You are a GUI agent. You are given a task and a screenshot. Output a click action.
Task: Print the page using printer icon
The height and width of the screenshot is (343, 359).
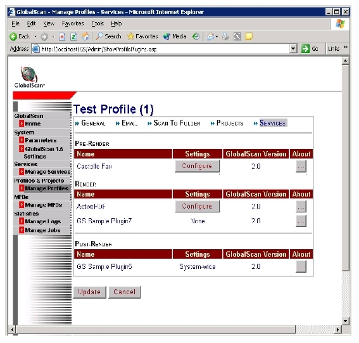225,36
